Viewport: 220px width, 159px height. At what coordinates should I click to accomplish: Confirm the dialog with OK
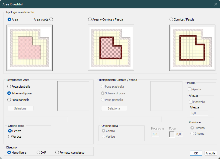coord(196,153)
